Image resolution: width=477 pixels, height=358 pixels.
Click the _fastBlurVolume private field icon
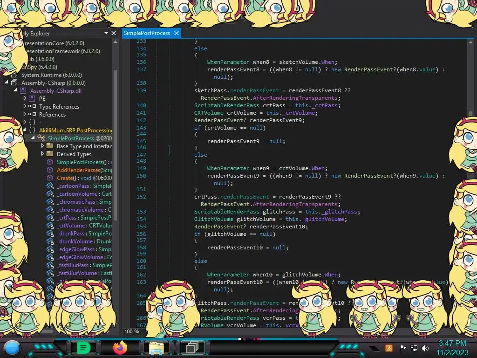tap(50, 273)
